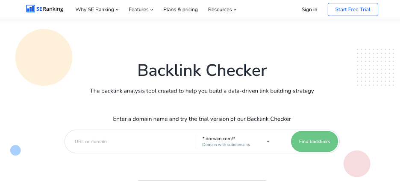Open the Features dropdown menu
This screenshot has width=400, height=185.
point(141,9)
